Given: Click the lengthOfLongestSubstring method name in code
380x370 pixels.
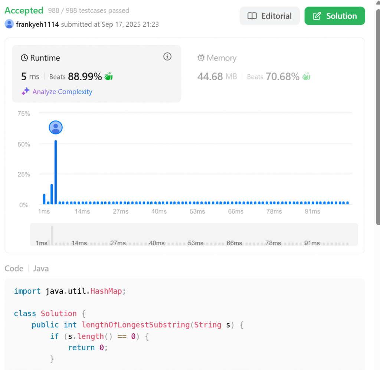Looking at the screenshot, I should pyautogui.click(x=136, y=325).
